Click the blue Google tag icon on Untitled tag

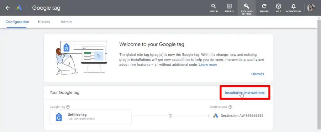pos(59,117)
